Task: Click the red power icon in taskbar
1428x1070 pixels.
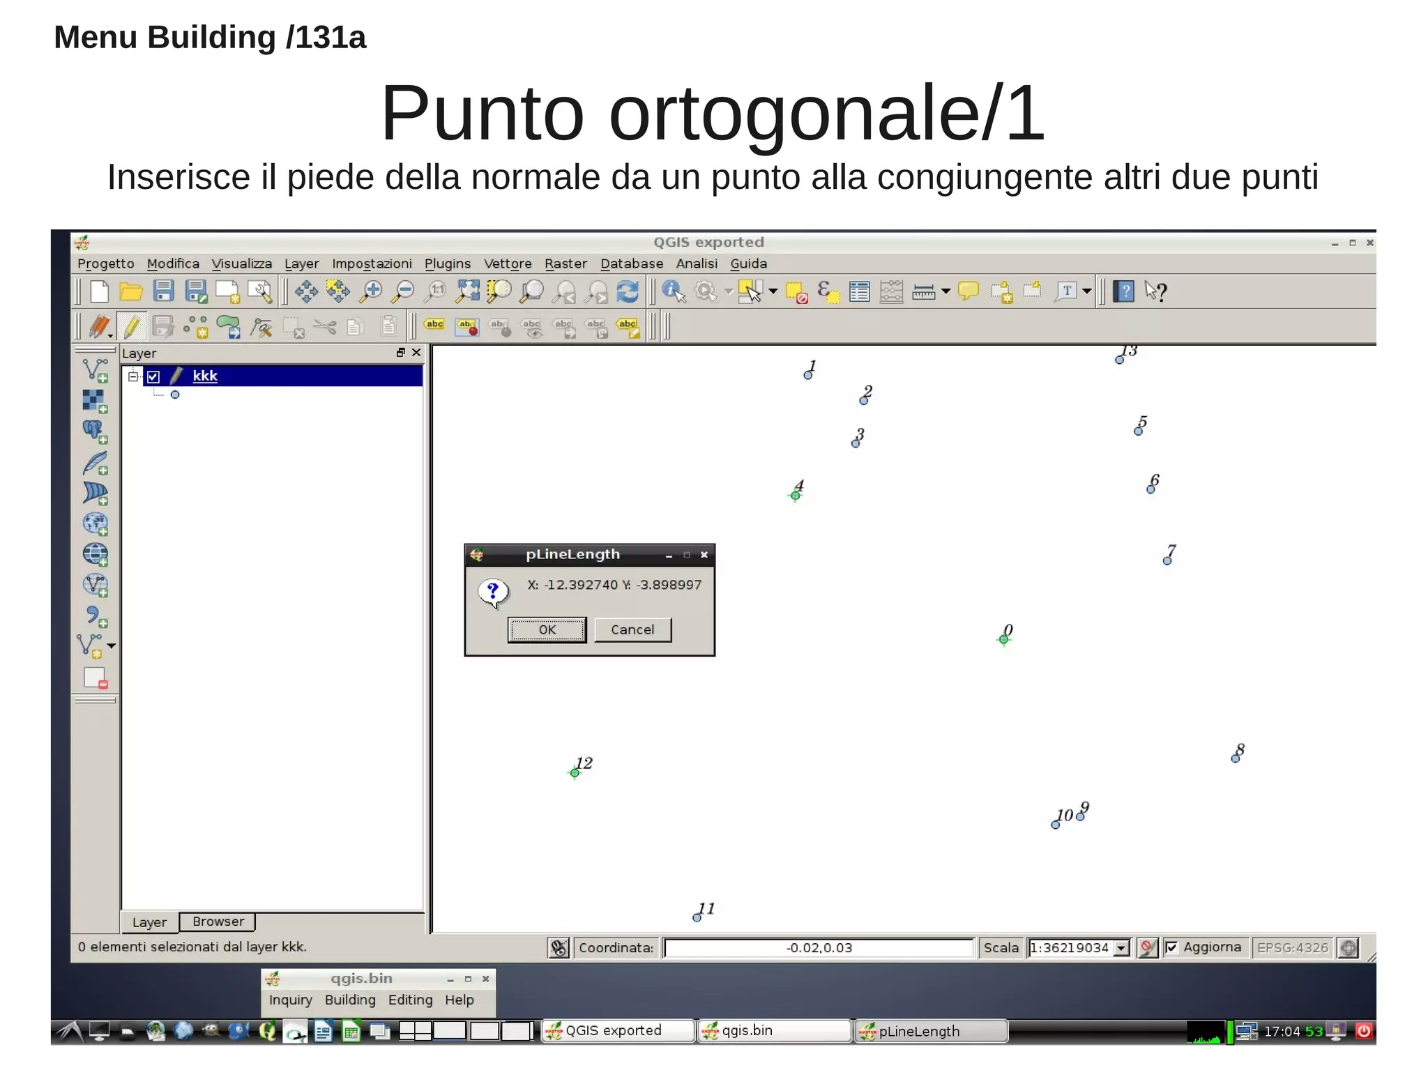Action: point(1364,1031)
